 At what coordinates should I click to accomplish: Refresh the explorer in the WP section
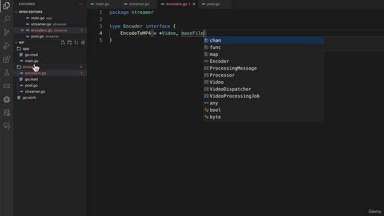tap(76, 43)
